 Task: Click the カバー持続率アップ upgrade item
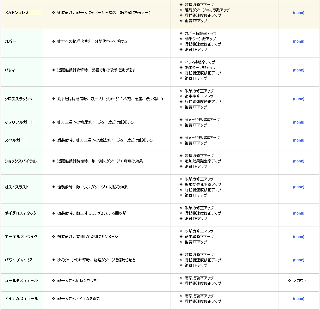coord(200,33)
